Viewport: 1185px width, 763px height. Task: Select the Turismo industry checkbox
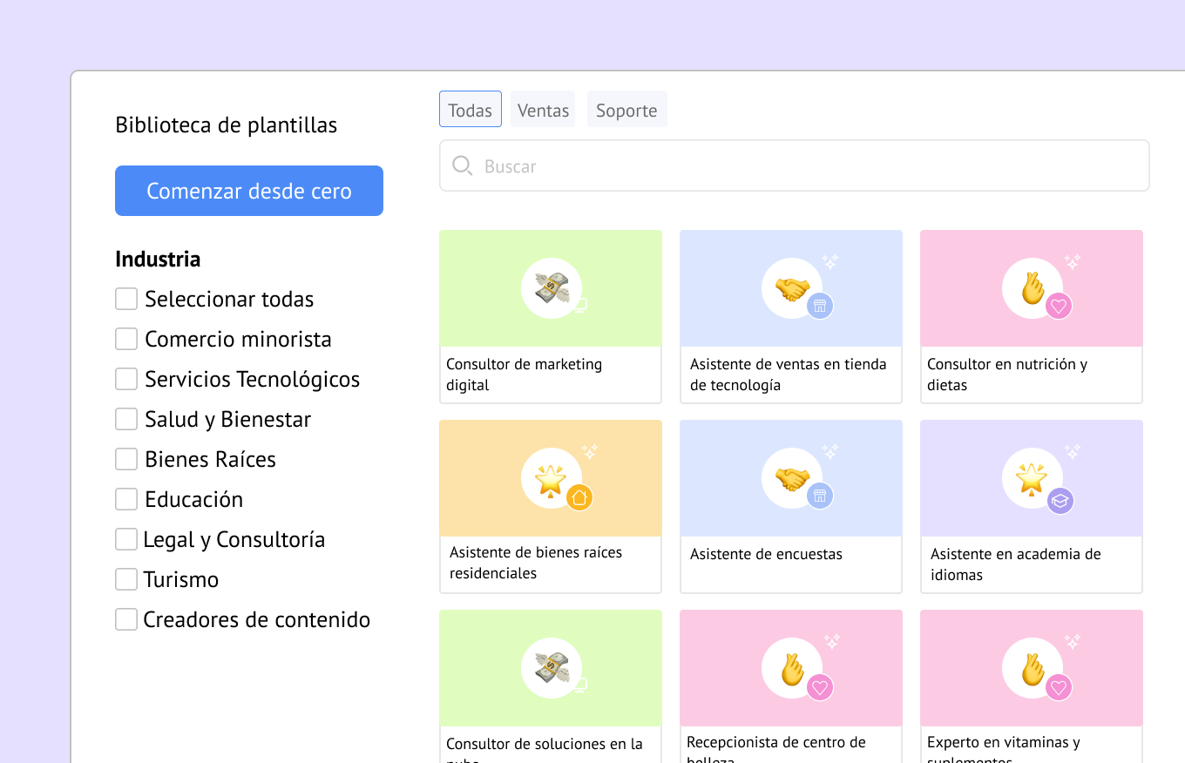pyautogui.click(x=126, y=579)
